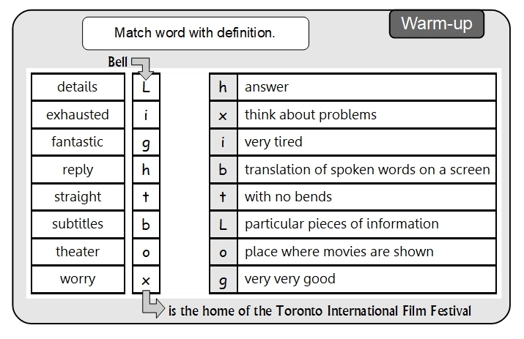Select the definition 'very tired'
This screenshot has height=339, width=524.
pos(366,142)
